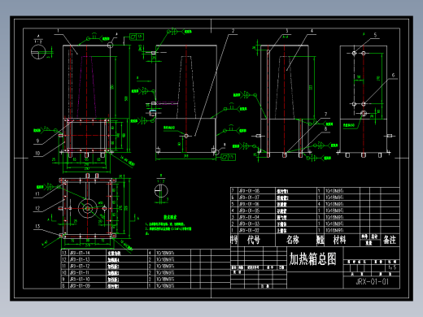Click callout number 6 beside right view
Viewport: 423px width, 317px height.
pyautogui.click(x=393, y=76)
